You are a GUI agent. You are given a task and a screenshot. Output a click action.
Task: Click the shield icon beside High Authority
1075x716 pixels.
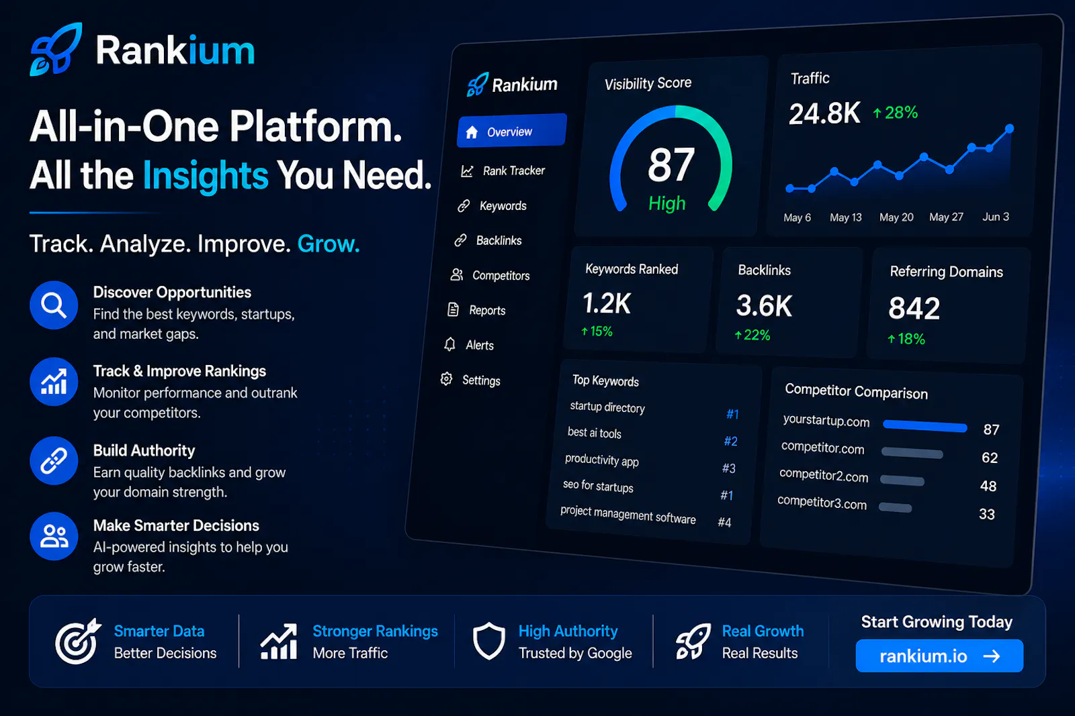click(x=488, y=642)
